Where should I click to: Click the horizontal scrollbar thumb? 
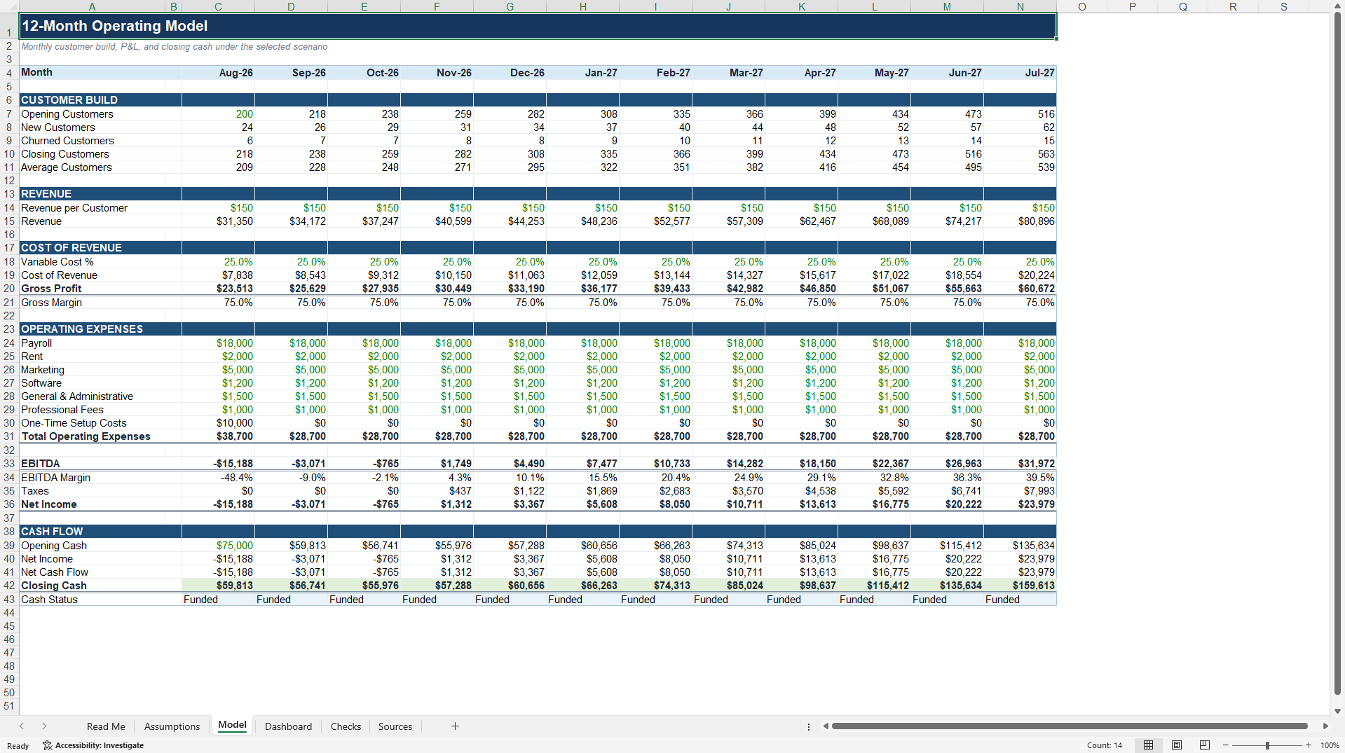tap(1070, 726)
